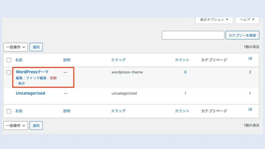Screen dimensions: 265x149
Task: Open the top 一括操作 bulk actions dropdown
Action: [x=16, y=47]
